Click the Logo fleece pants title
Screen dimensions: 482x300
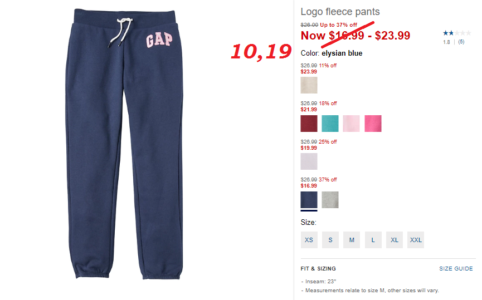tap(340, 12)
